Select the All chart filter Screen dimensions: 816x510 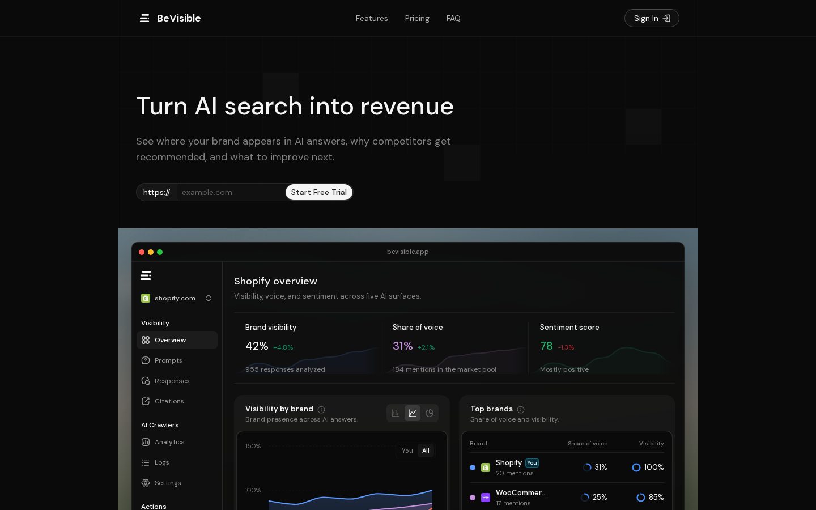click(x=426, y=450)
